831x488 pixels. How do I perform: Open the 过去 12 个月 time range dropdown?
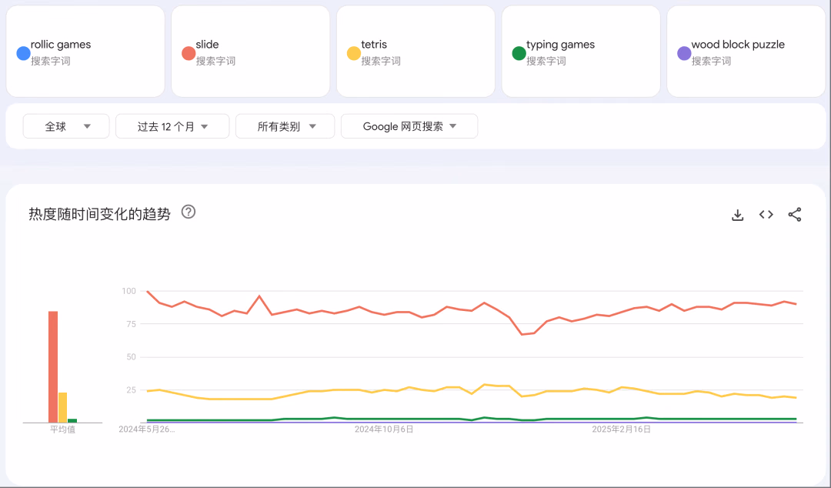pos(172,126)
